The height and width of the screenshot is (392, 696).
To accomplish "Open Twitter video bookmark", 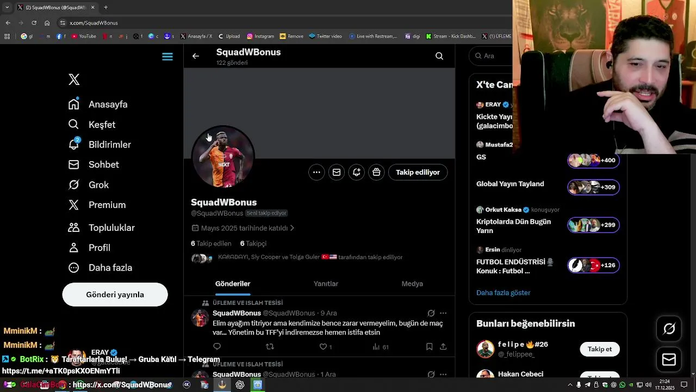I will pyautogui.click(x=325, y=36).
